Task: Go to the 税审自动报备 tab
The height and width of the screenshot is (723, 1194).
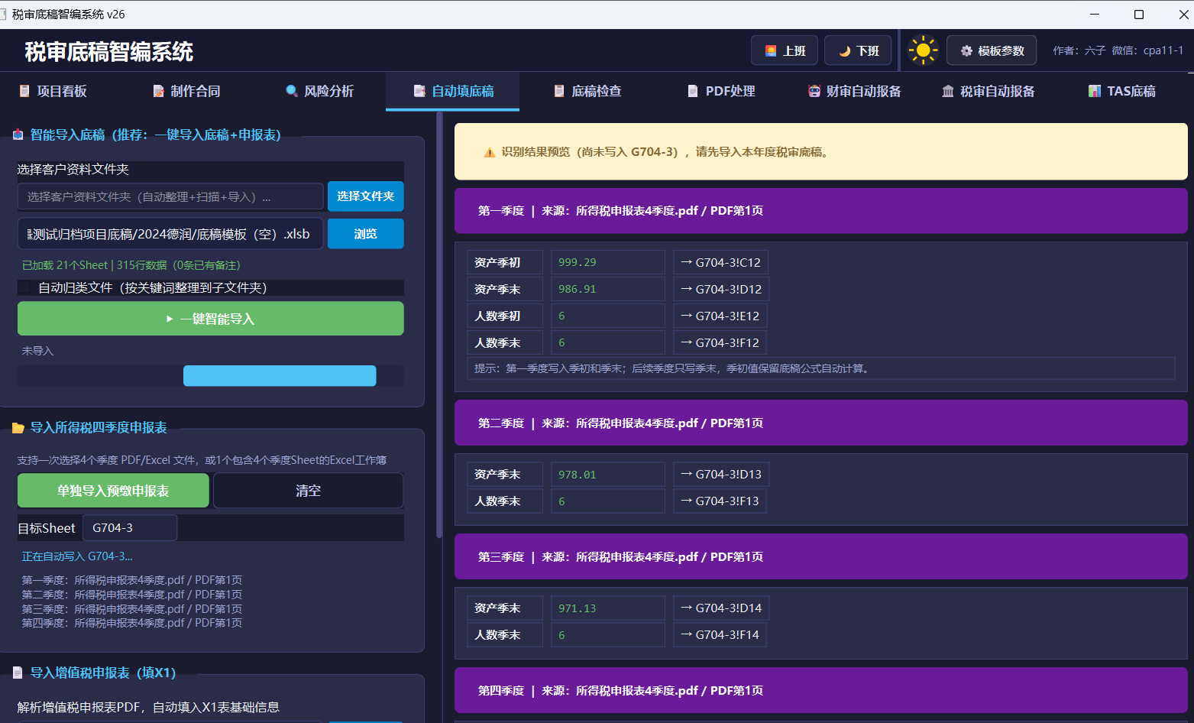Action: pyautogui.click(x=988, y=91)
